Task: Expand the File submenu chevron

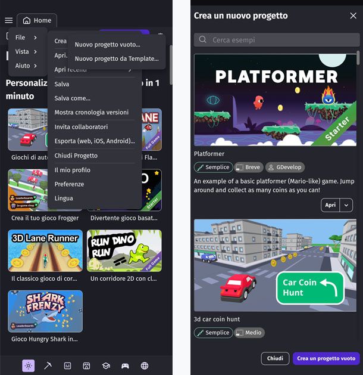Action: 35,38
